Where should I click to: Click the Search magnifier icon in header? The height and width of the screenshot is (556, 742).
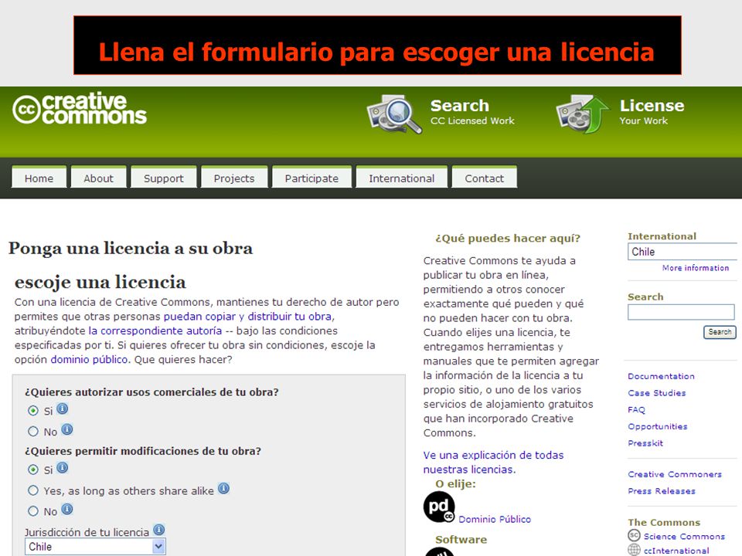coord(393,114)
